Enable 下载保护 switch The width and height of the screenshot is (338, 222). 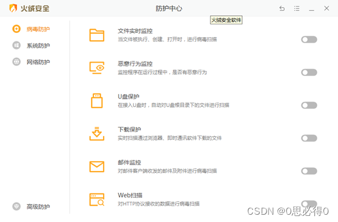click(x=309, y=138)
